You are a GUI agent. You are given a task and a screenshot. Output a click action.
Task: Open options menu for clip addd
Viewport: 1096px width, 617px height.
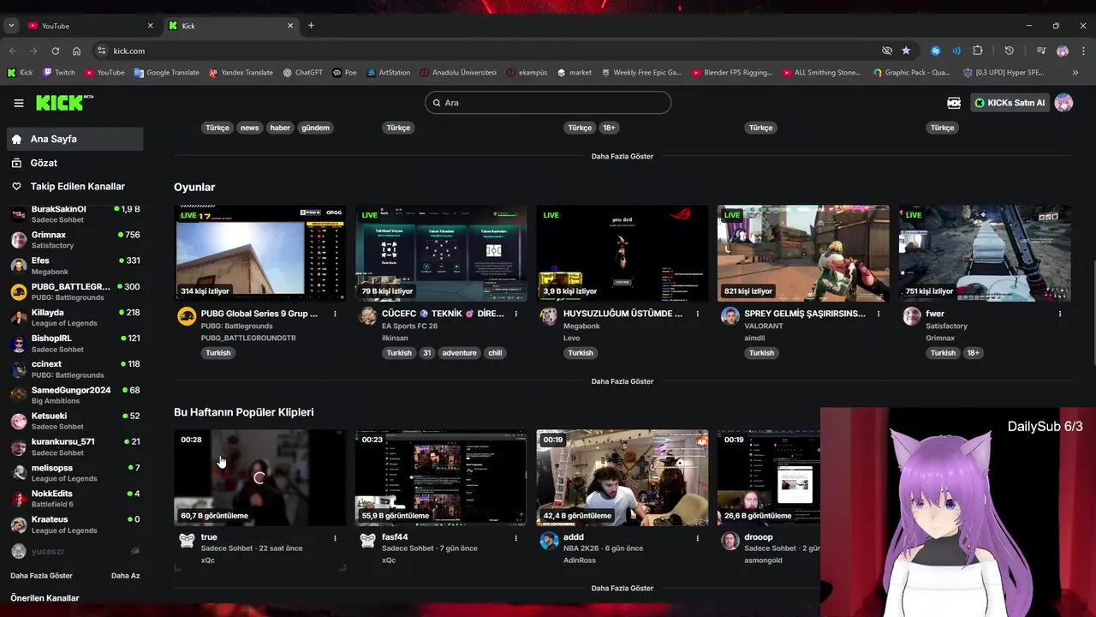[x=697, y=538]
